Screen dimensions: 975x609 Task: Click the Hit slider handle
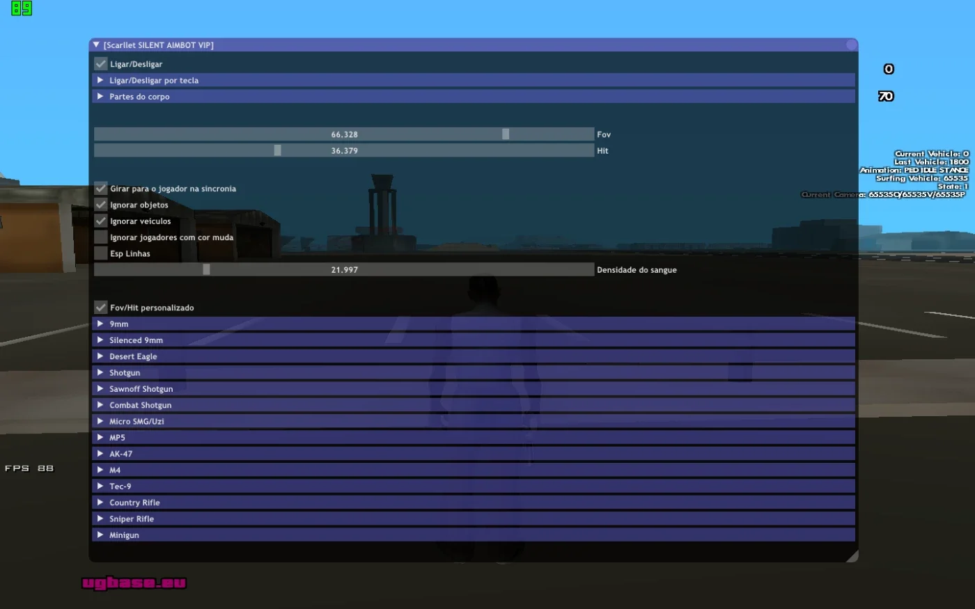(x=277, y=150)
